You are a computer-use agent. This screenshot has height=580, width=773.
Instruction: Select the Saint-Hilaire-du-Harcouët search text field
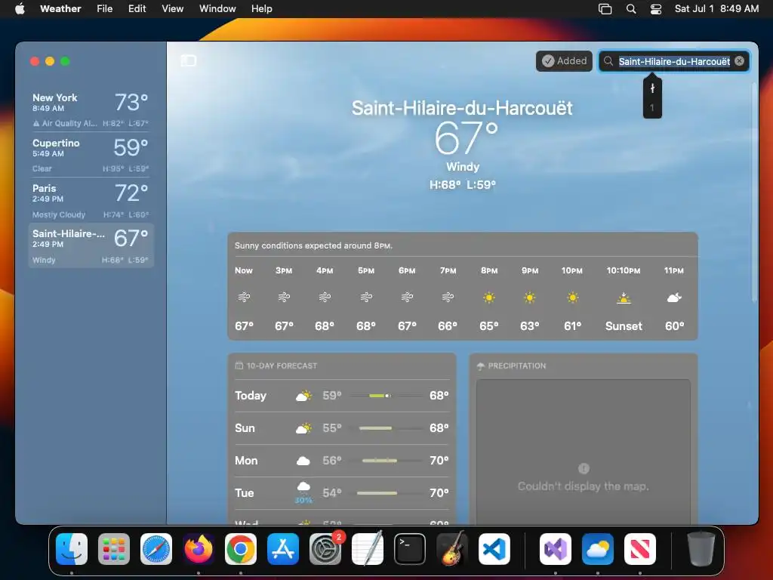tap(674, 62)
